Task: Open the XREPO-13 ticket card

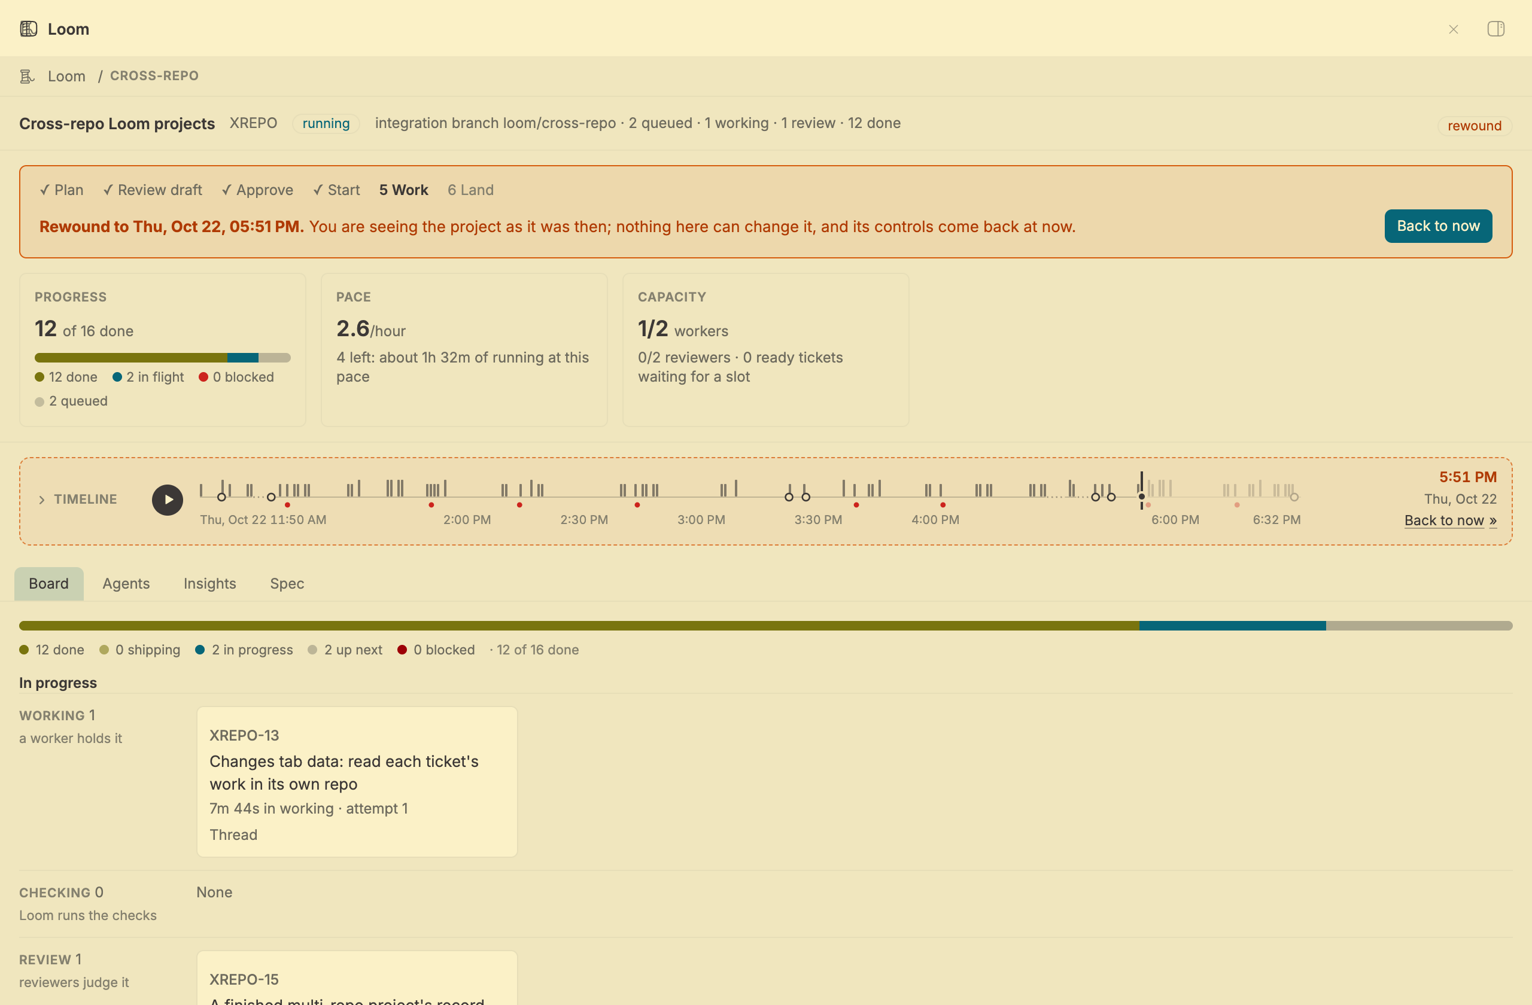Action: (357, 782)
